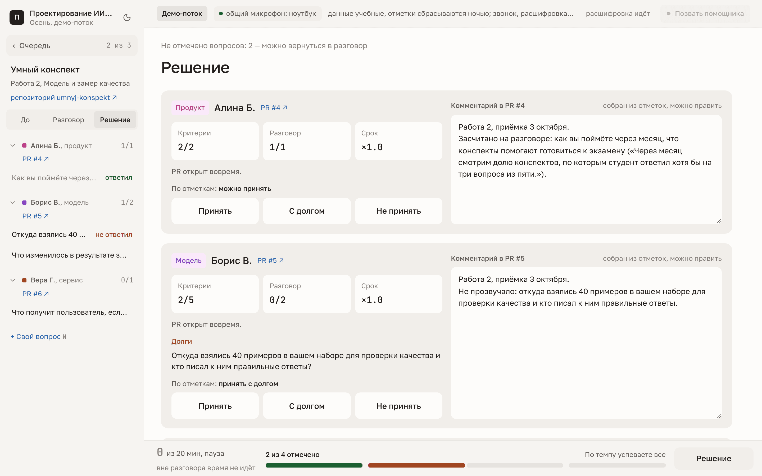
Task: Click the brown square next to Вера Г.
Action: tap(24, 280)
